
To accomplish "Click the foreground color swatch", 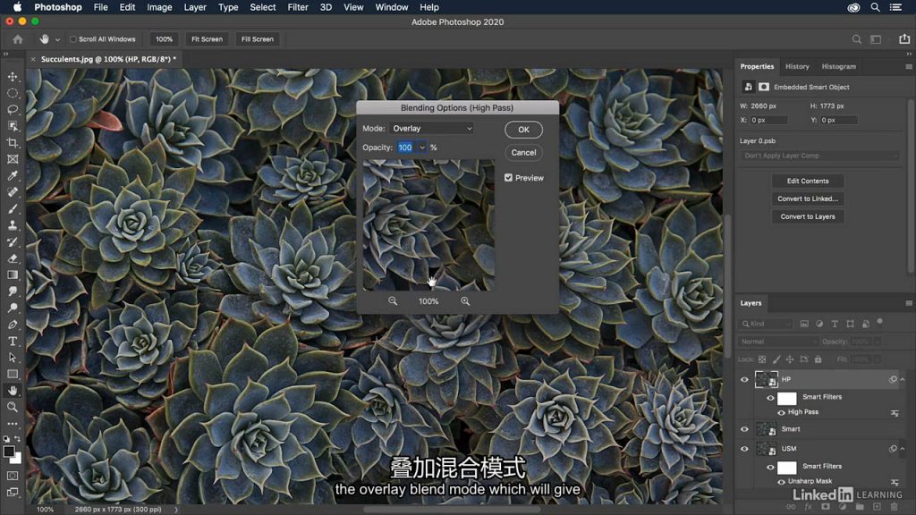I will [x=8, y=452].
